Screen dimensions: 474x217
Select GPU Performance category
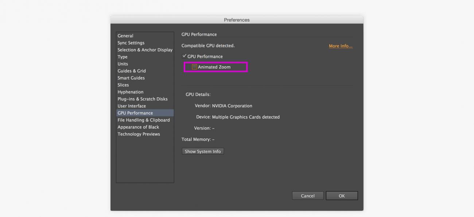[x=145, y=113]
